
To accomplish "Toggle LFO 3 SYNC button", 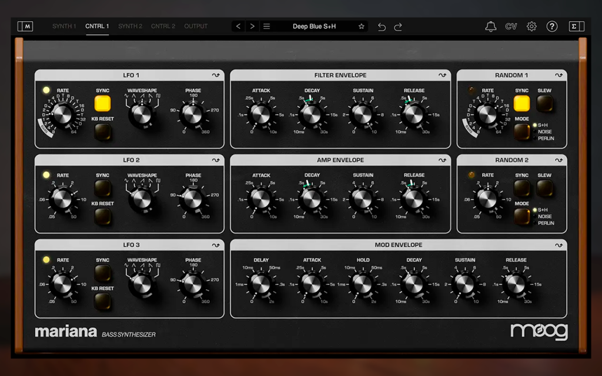I will pyautogui.click(x=102, y=273).
